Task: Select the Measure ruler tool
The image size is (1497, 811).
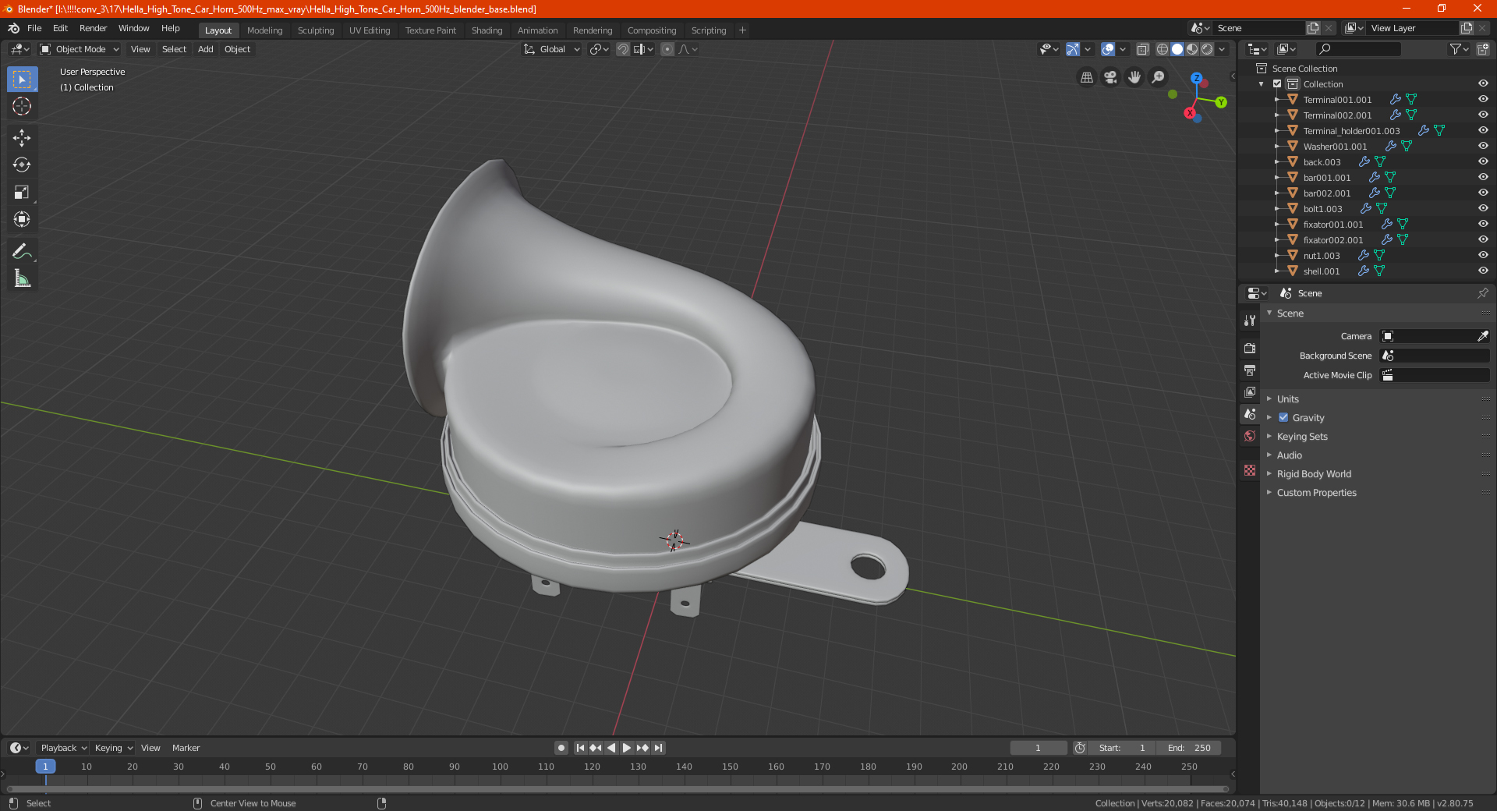Action: 22,278
